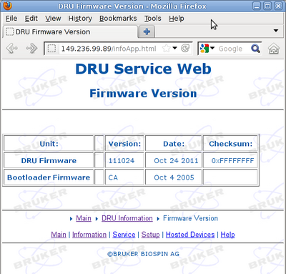
Task: Open the Help link in footer navigation
Action: coord(227,235)
